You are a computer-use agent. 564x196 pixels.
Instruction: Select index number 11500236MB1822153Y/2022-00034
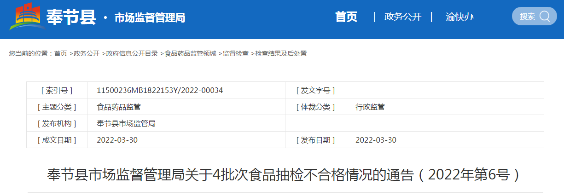tap(160, 90)
